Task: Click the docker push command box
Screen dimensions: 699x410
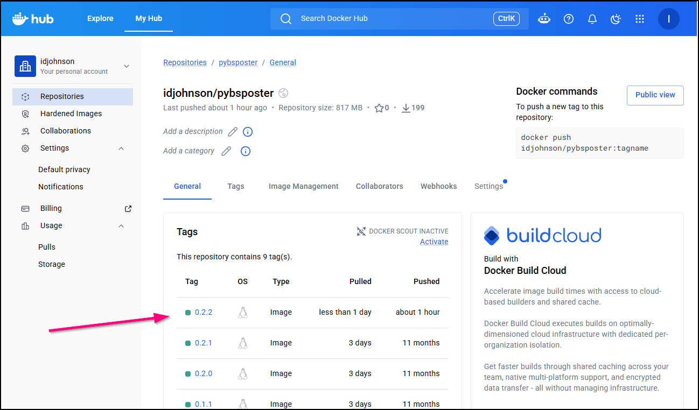Action: (600, 143)
